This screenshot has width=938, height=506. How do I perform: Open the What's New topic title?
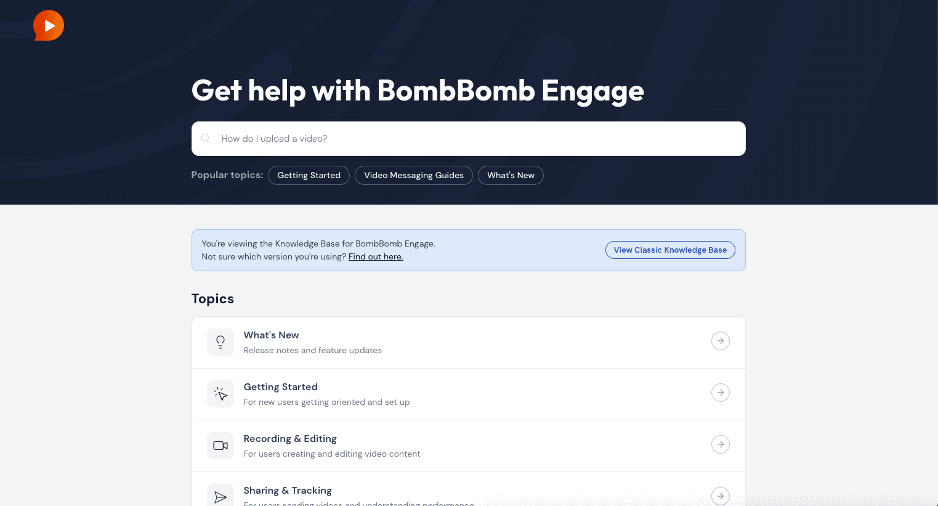point(272,335)
